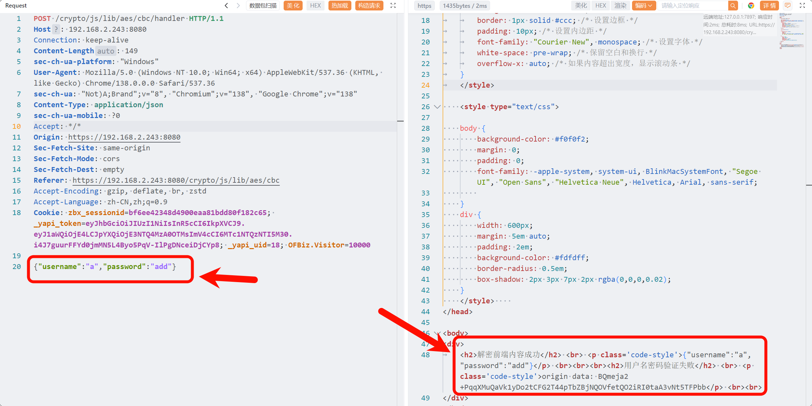Toggle 热加载 hot-load in the request panel
812x406 pixels.
pos(340,6)
